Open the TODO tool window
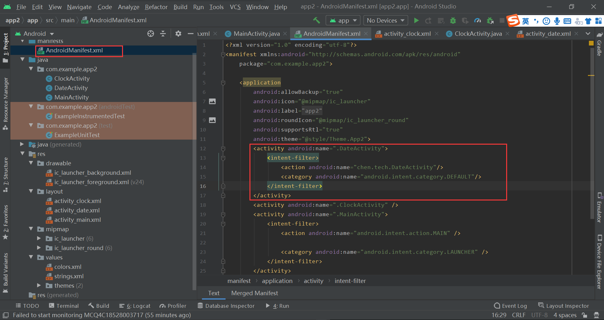The height and width of the screenshot is (320, 604). click(27, 306)
